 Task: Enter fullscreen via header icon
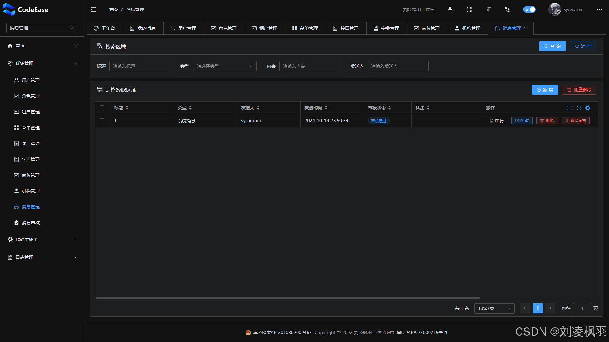(469, 9)
